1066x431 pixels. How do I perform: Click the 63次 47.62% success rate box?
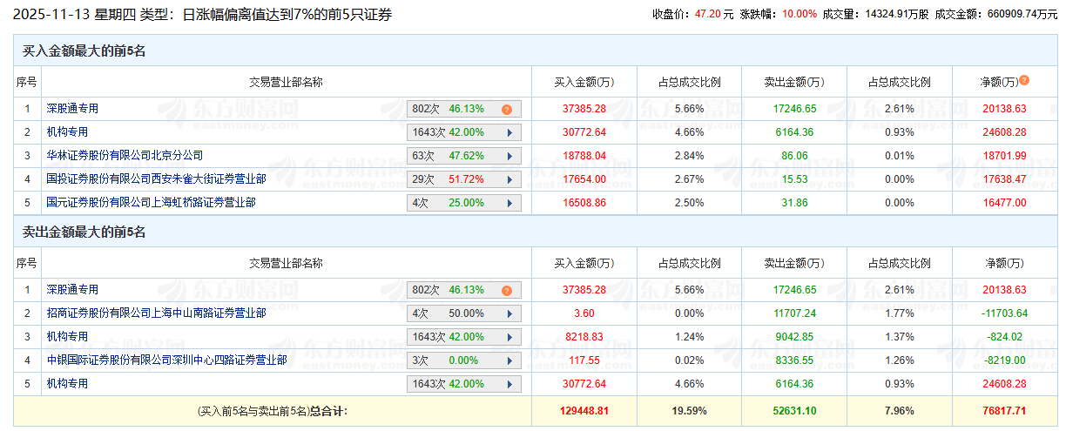(464, 156)
